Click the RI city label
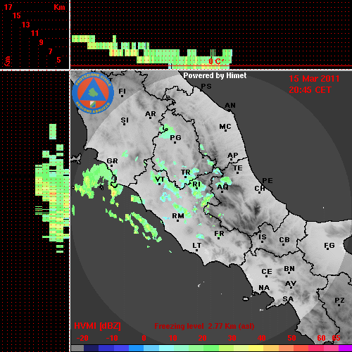The height and width of the screenshot is (352, 352). click(196, 184)
